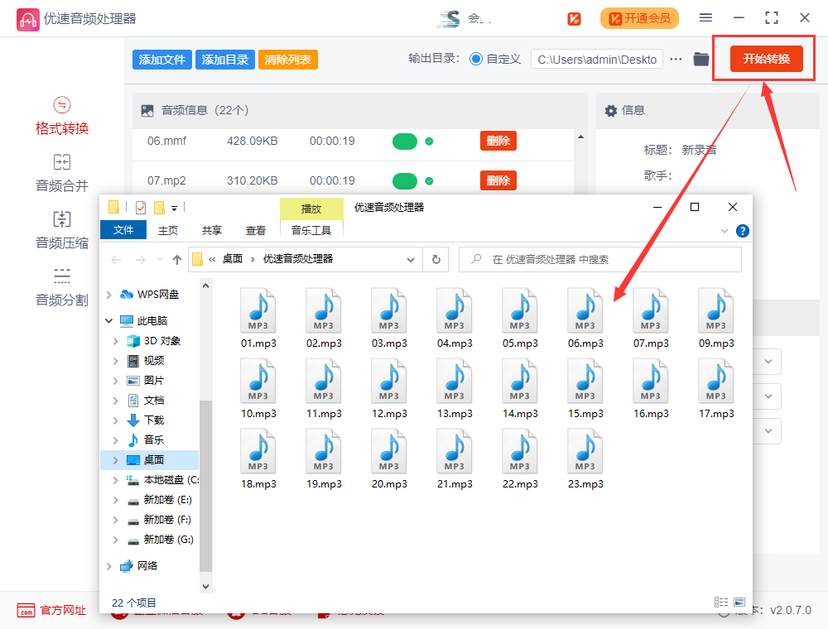
Task: Click Explorer back arrow
Action: (116, 260)
